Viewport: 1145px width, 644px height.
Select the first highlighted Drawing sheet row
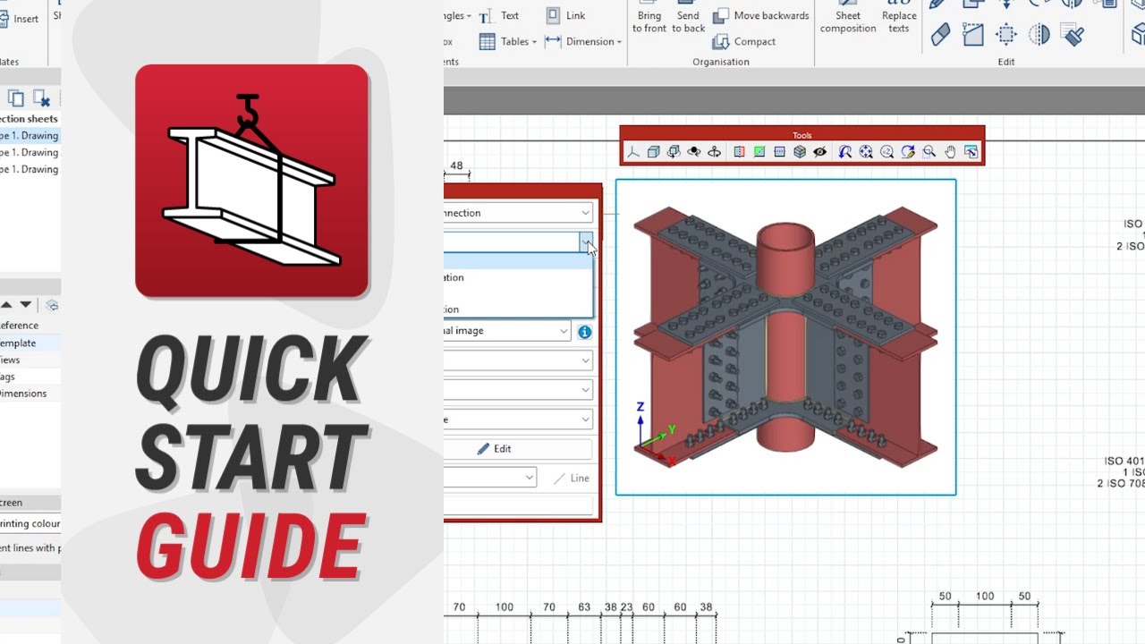(x=30, y=136)
